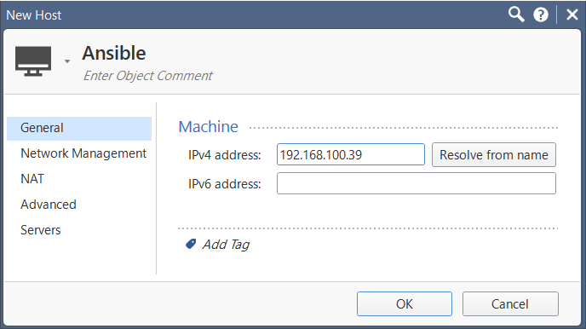This screenshot has height=329, width=586.
Task: Confirm with the OK button
Action: 405,304
